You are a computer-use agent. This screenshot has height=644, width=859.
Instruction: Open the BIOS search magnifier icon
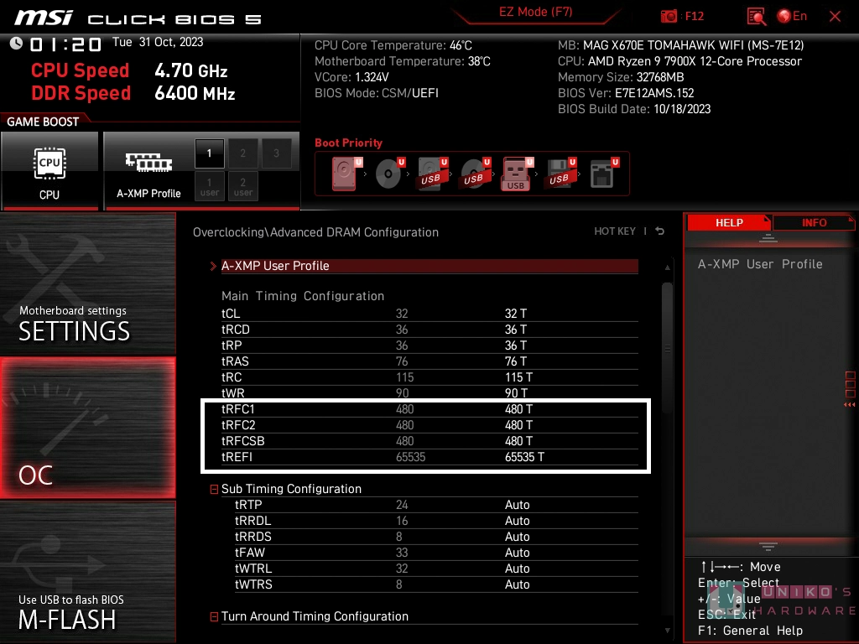756,17
